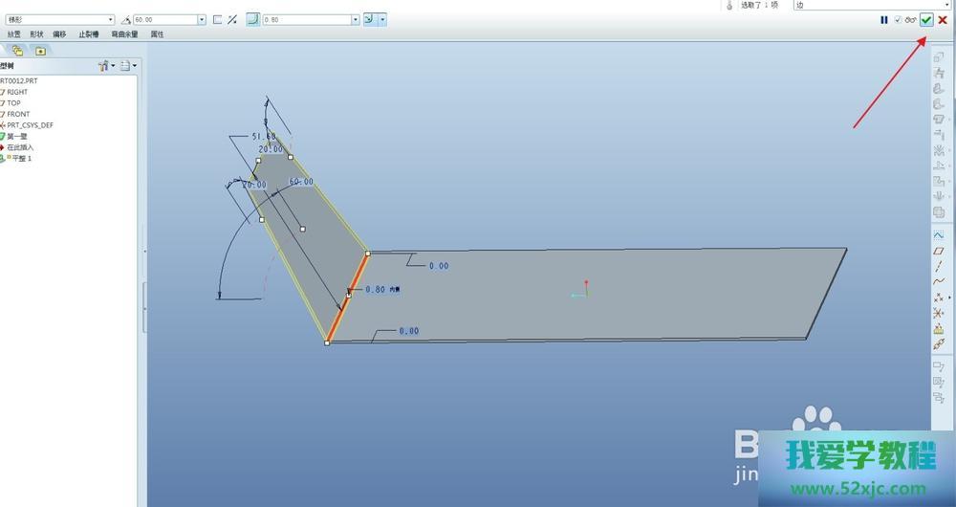Open the 放置 placement tab
956x507 pixels.
(x=13, y=34)
